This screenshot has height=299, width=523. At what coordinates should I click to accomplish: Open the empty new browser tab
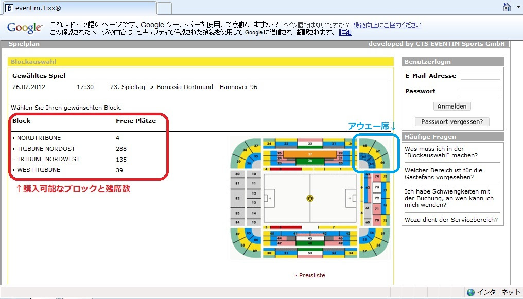click(x=164, y=8)
